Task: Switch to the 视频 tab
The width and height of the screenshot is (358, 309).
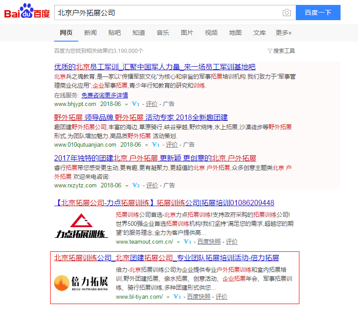Action: pos(211,33)
